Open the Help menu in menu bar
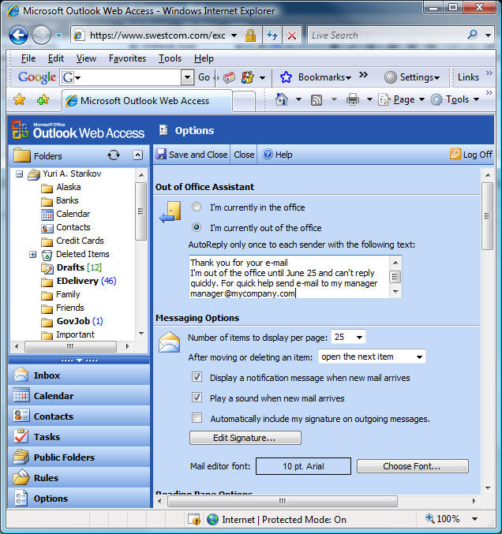 pos(204,58)
